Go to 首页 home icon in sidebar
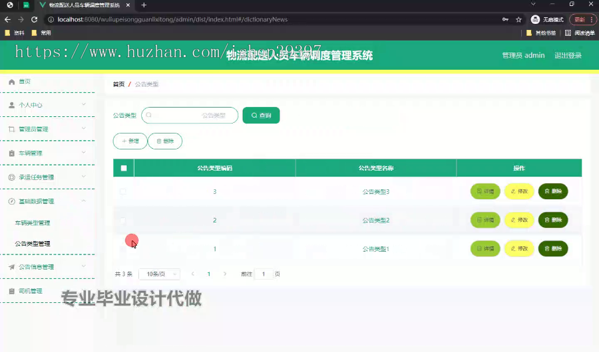Screen dimensions: 599x352 pyautogui.click(x=11, y=82)
